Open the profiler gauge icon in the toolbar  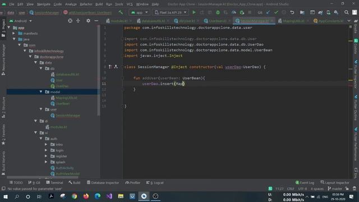(234, 12)
